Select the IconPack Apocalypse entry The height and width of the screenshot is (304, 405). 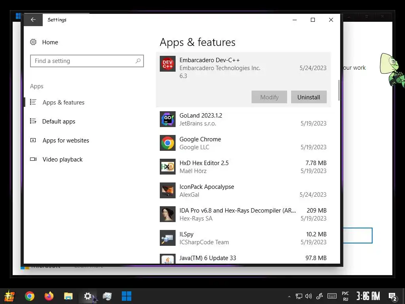pos(206,187)
